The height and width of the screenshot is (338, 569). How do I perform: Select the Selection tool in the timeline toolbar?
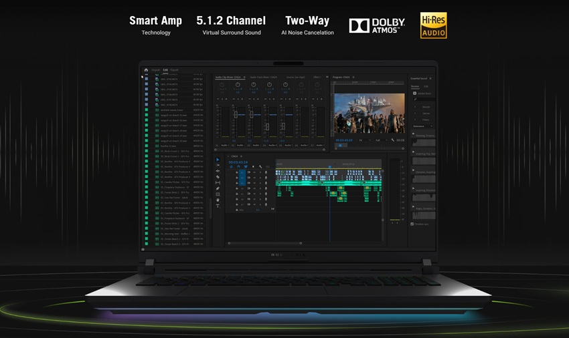click(x=218, y=160)
